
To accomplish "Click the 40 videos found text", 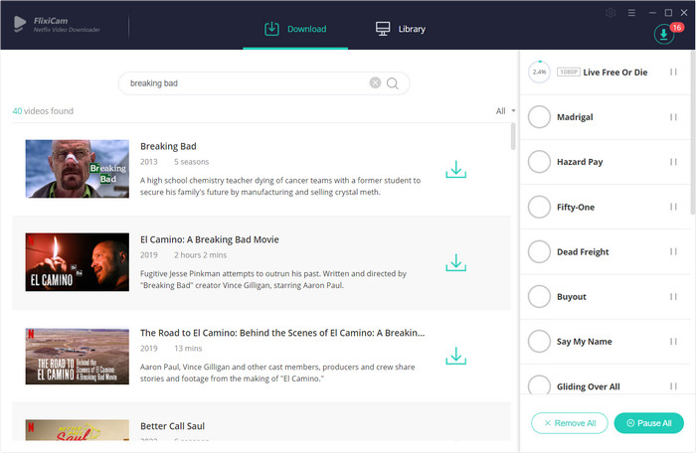I will pyautogui.click(x=43, y=111).
